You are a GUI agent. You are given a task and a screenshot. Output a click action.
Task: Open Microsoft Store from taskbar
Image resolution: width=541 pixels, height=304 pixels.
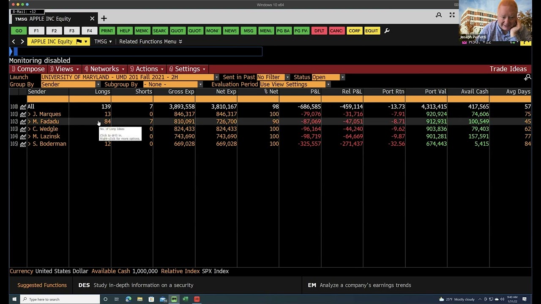[151, 299]
